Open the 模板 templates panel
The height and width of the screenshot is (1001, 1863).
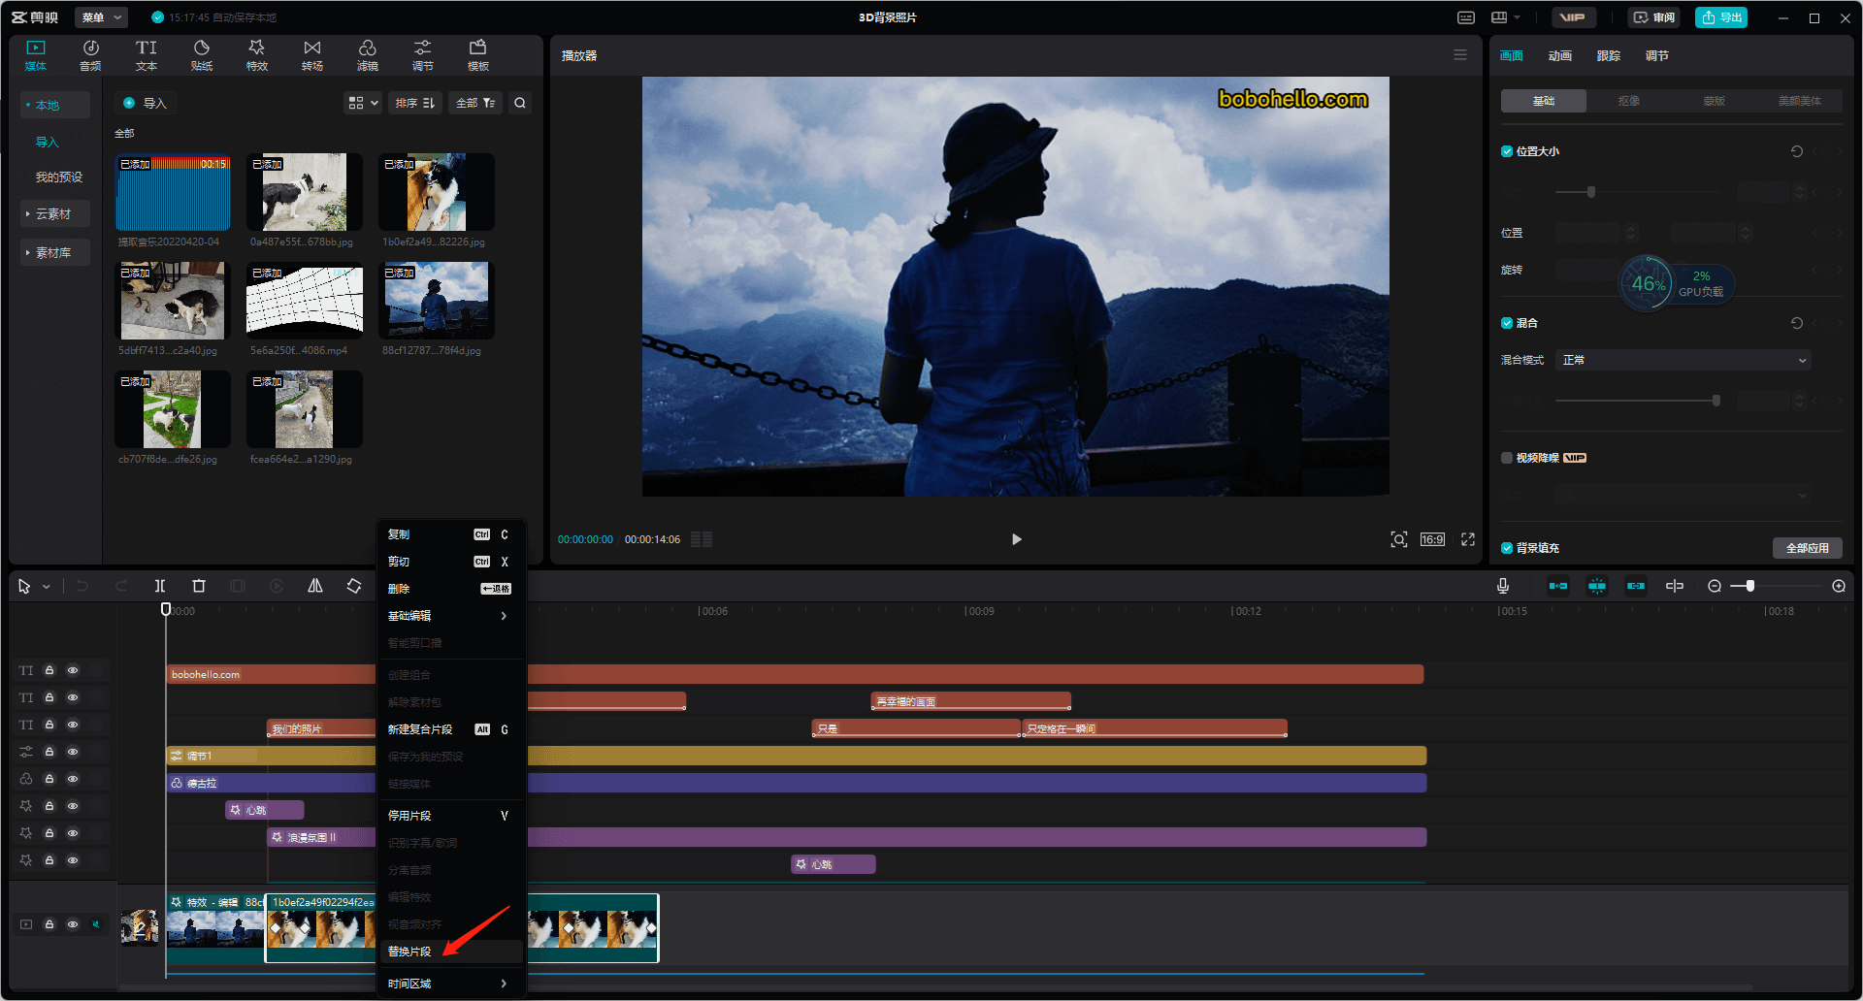(x=478, y=55)
